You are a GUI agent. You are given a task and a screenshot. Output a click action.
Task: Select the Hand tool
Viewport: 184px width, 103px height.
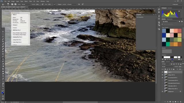[3, 84]
